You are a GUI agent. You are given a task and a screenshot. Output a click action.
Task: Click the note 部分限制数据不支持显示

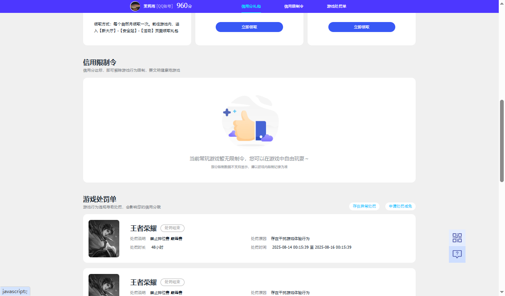[x=249, y=167]
